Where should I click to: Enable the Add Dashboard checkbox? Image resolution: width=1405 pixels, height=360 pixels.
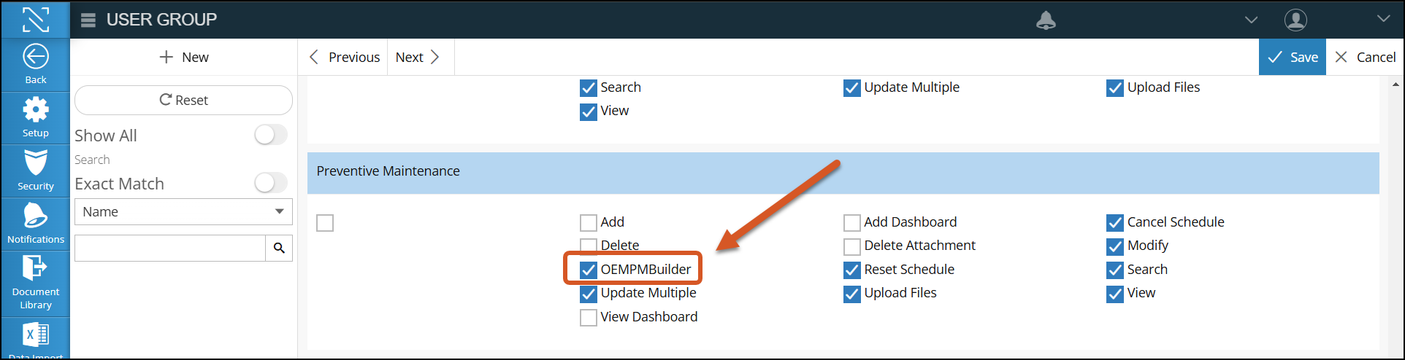click(851, 223)
